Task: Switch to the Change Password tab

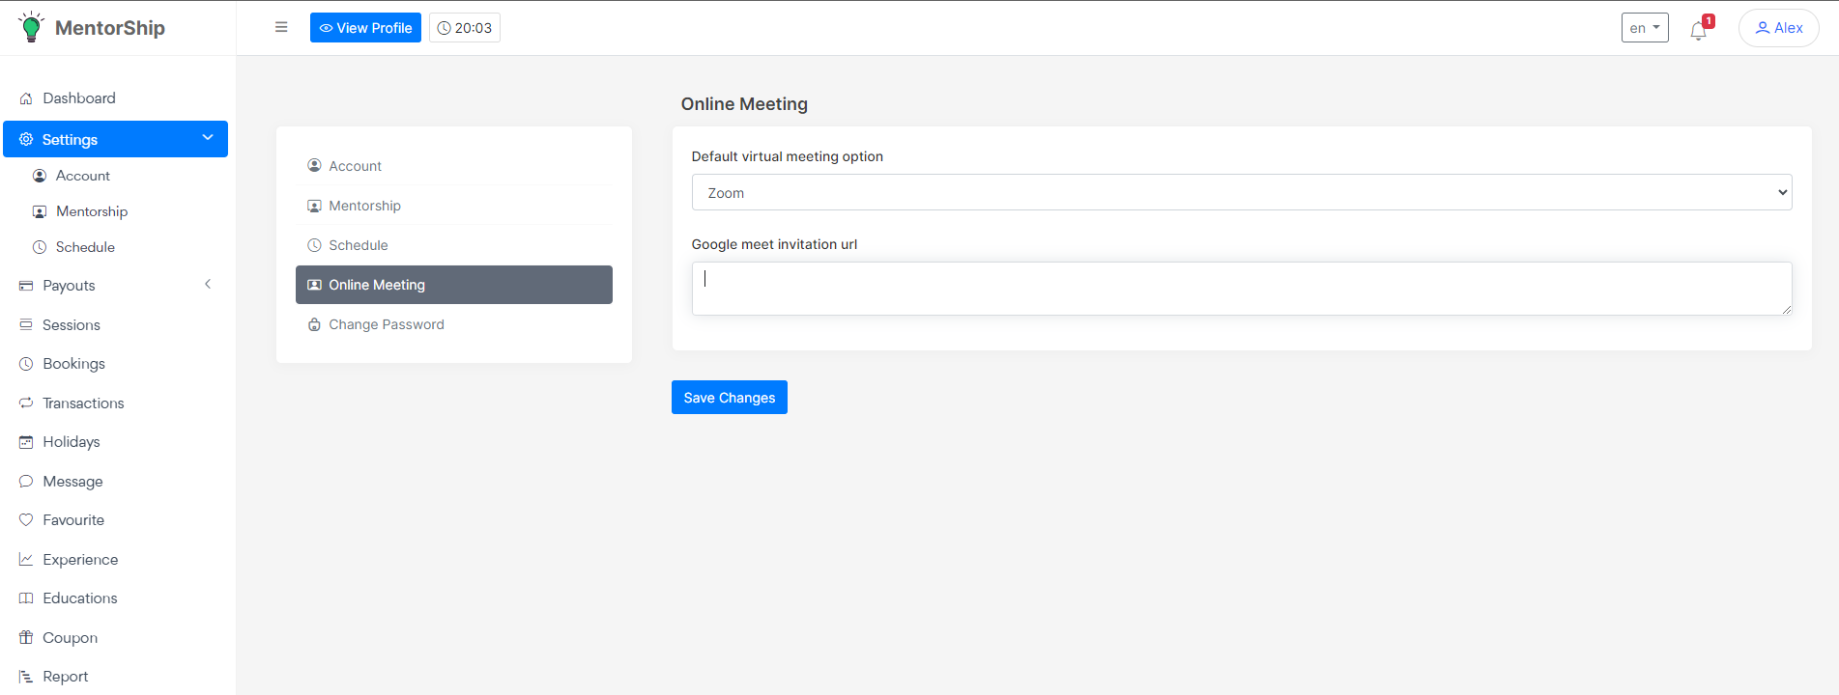Action: pyautogui.click(x=386, y=324)
